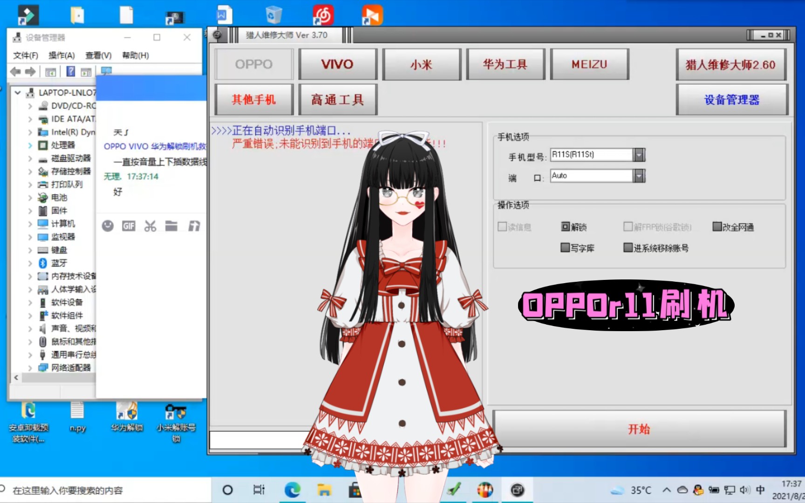Click the 其他手机 button
This screenshot has width=805, height=503.
click(254, 99)
